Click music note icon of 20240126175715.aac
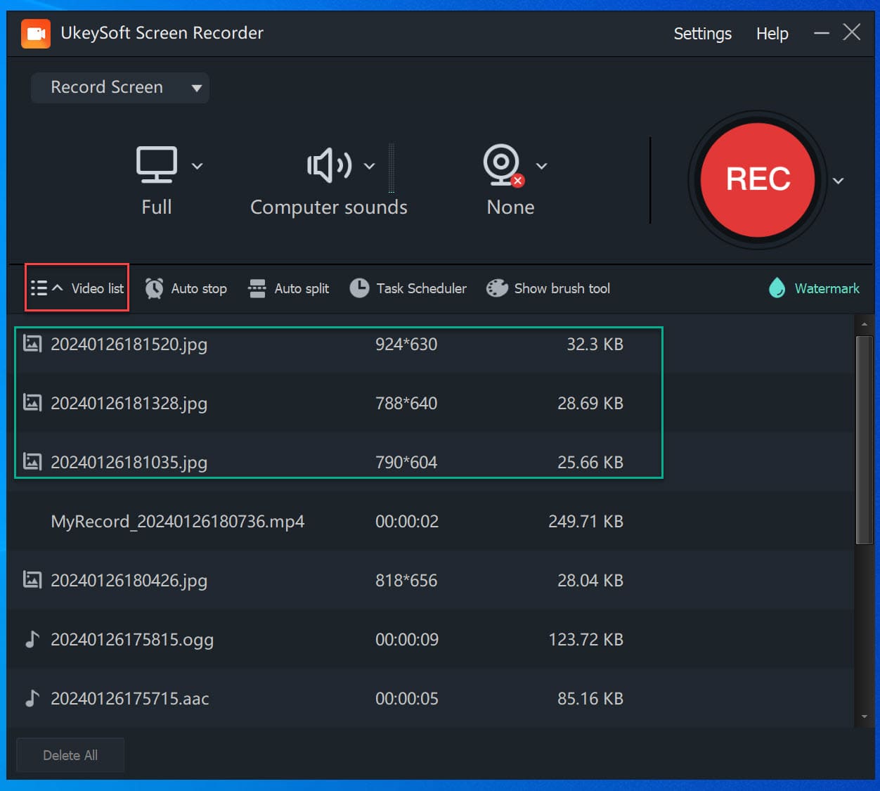880x791 pixels. (32, 697)
